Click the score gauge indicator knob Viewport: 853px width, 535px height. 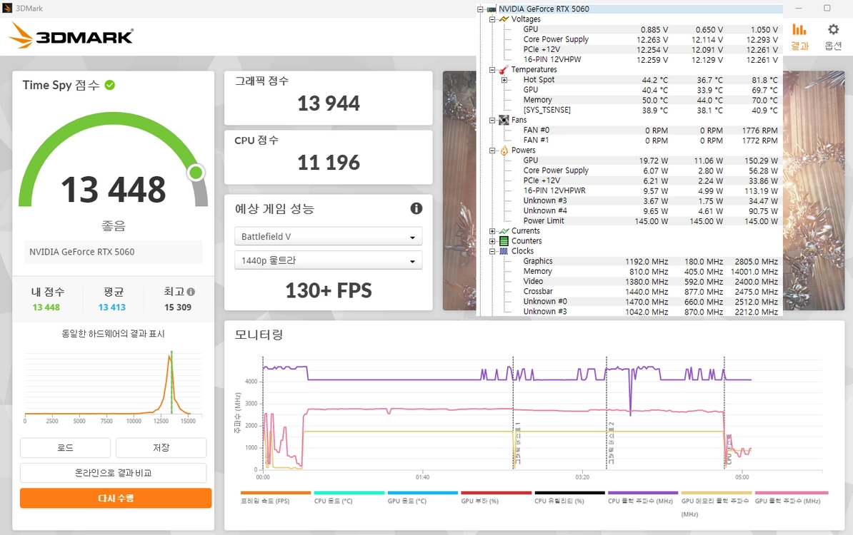tap(196, 173)
